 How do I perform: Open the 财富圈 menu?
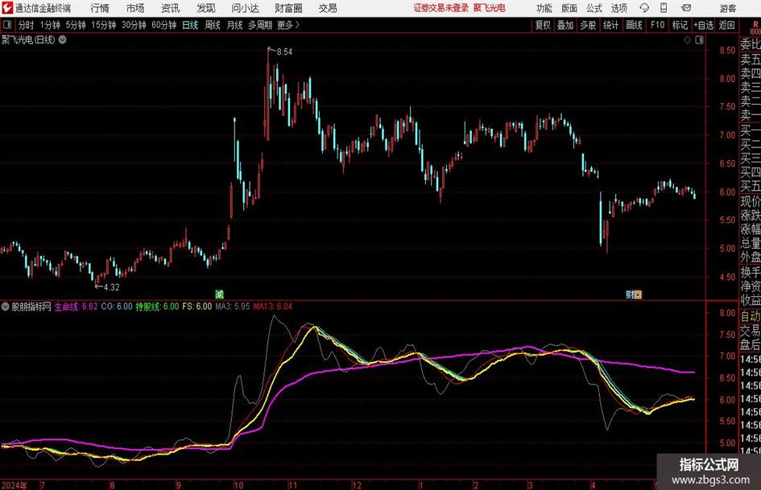(x=288, y=8)
